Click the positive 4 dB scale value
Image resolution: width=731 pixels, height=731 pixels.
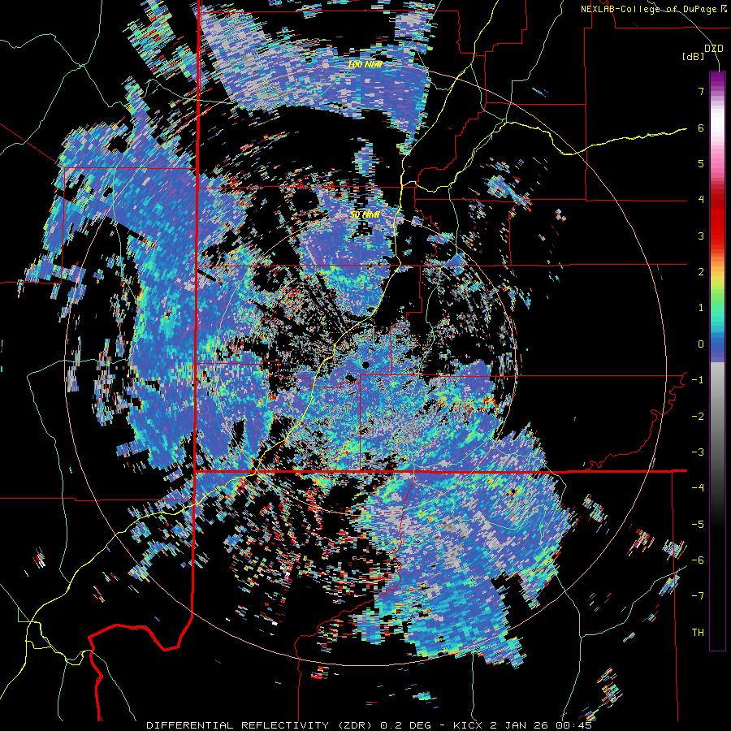pyautogui.click(x=701, y=200)
